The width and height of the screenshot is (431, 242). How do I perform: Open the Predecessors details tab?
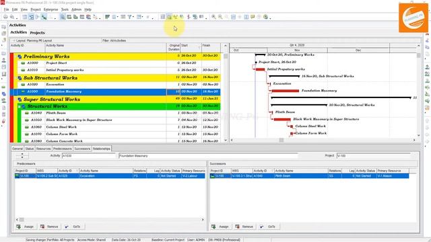tap(63, 149)
